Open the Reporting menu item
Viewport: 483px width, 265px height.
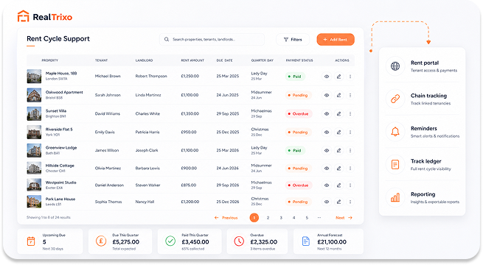(422, 197)
